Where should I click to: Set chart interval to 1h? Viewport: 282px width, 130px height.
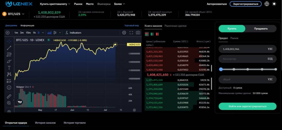tap(34, 33)
